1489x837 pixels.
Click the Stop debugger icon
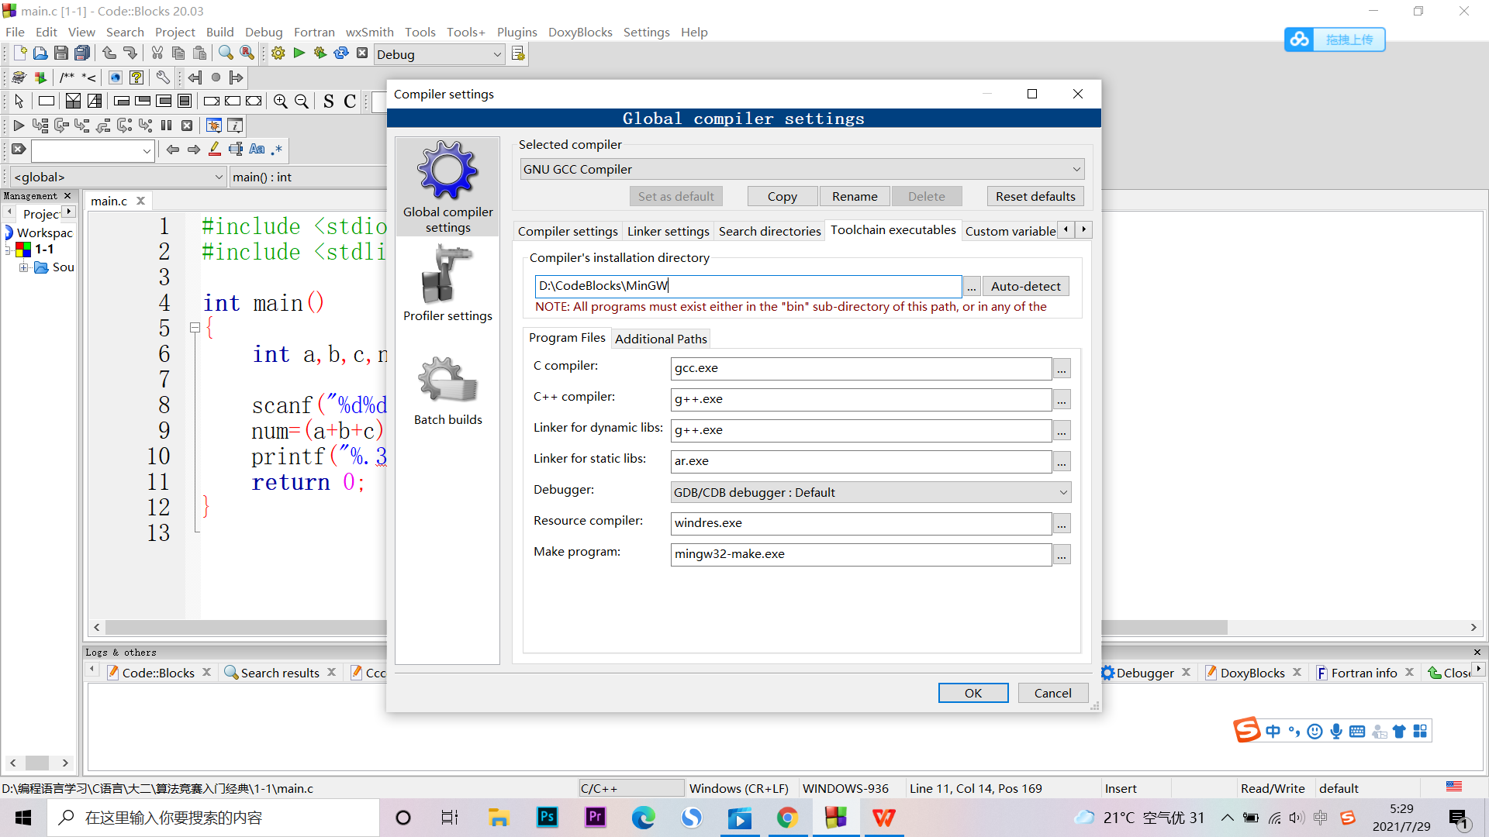[187, 126]
